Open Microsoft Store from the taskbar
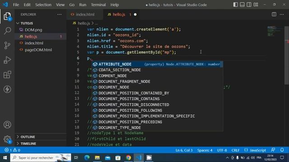 click(118, 157)
